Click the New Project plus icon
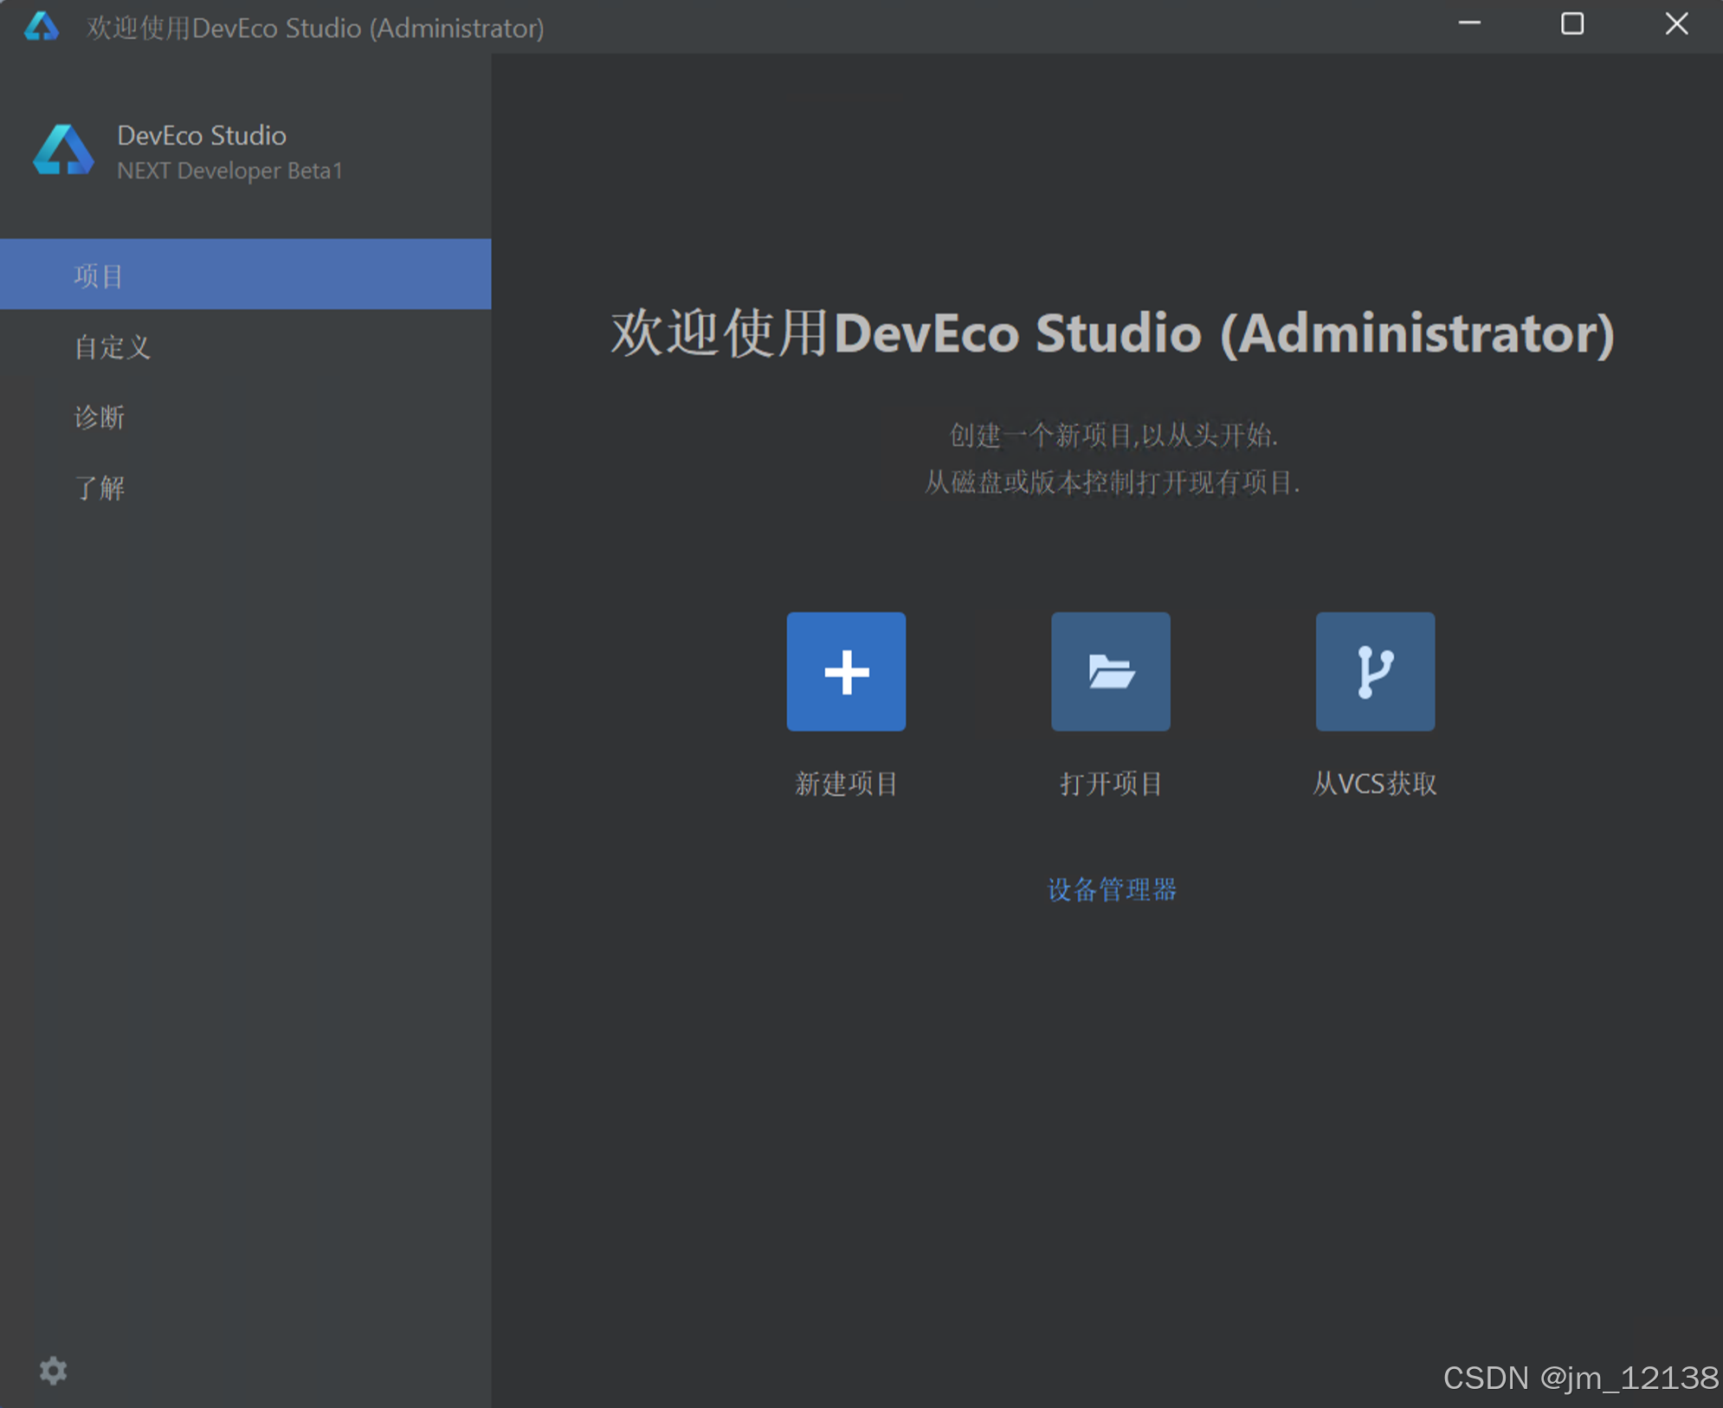The width and height of the screenshot is (1723, 1408). tap(846, 671)
